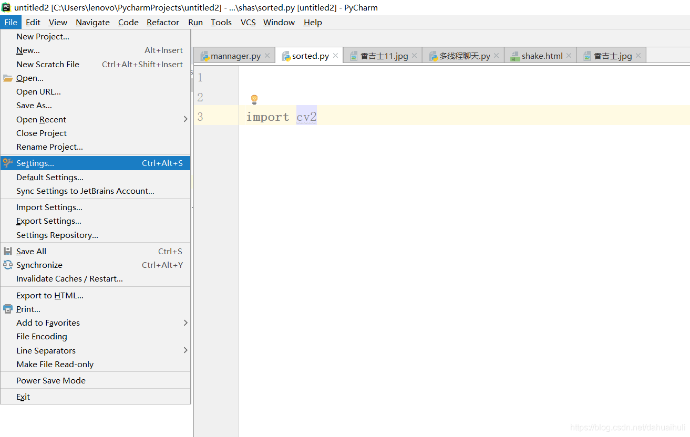Open Settings Repository...
Viewport: 690px width, 437px height.
95,235
